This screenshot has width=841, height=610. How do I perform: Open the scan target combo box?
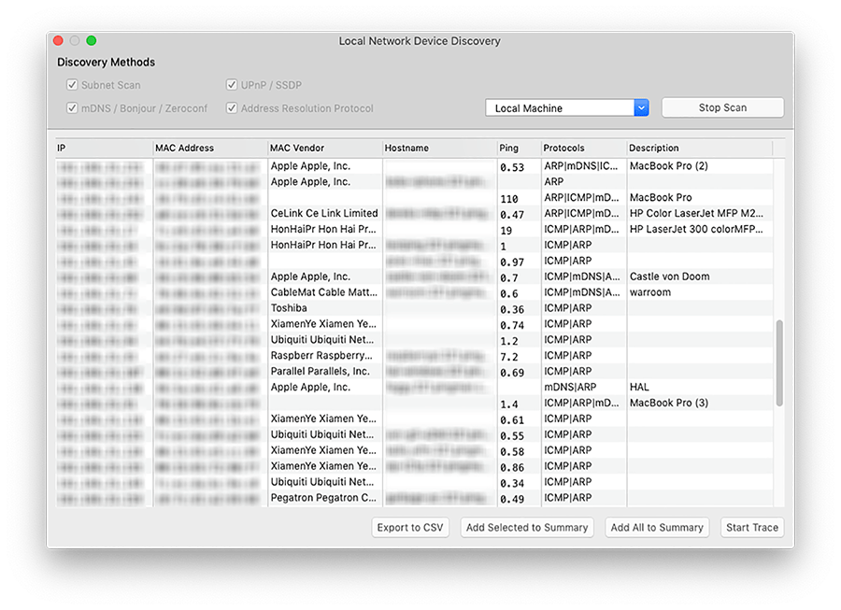[561, 107]
